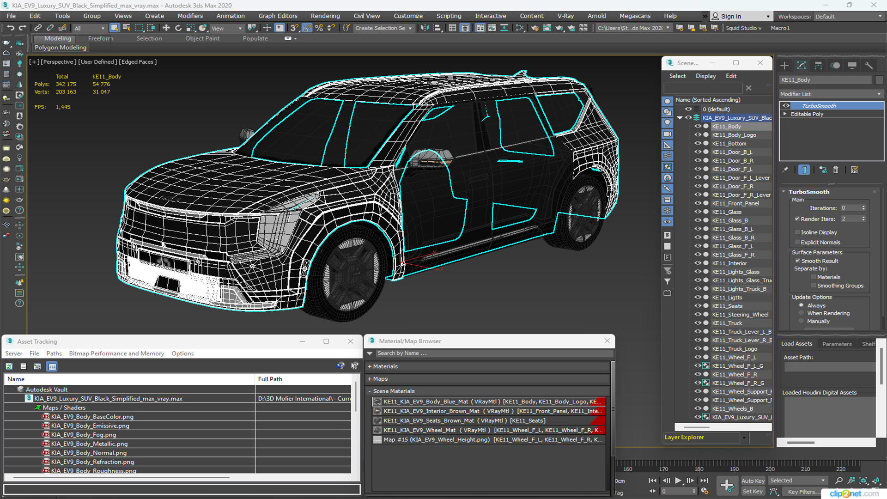Collapse KIA_EV9 layer in Scene Explorer

tap(680, 118)
